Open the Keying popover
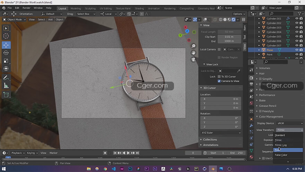 [x=32, y=153]
